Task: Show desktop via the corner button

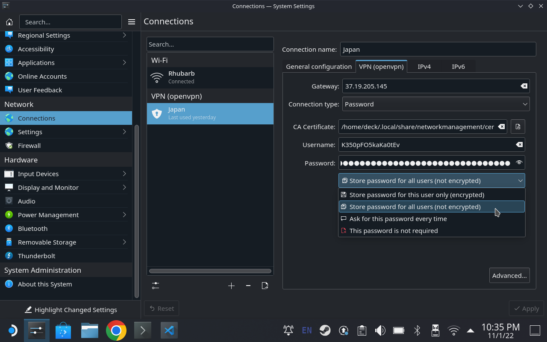Action: [535, 330]
